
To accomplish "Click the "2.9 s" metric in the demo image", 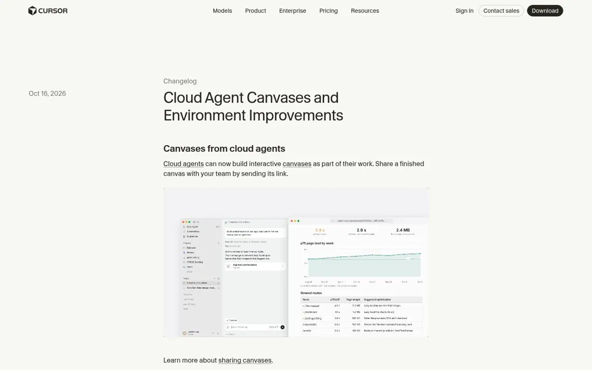I will pos(361,230).
